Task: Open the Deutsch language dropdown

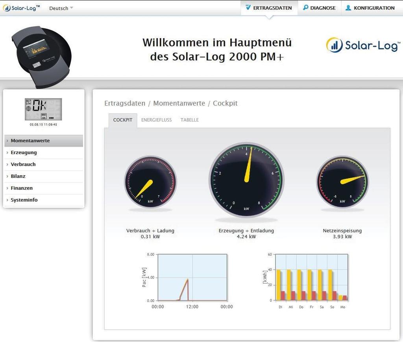Action: pyautogui.click(x=61, y=8)
